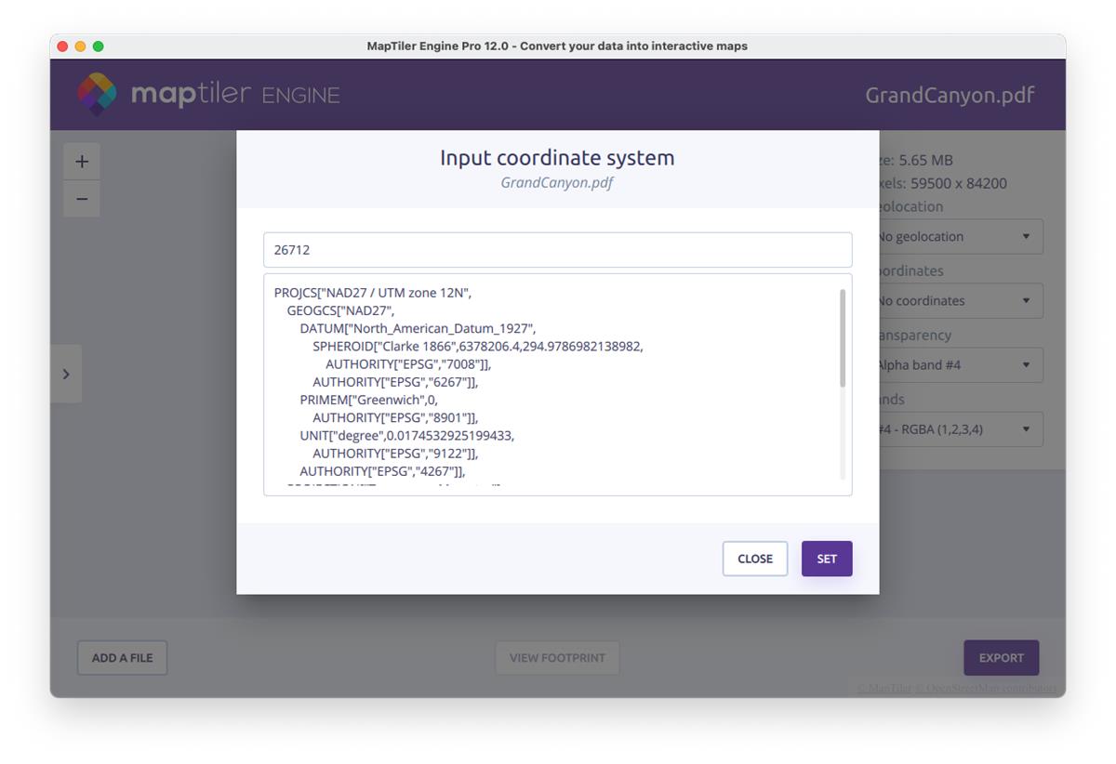Expand the left sidebar chevron

[x=66, y=374]
